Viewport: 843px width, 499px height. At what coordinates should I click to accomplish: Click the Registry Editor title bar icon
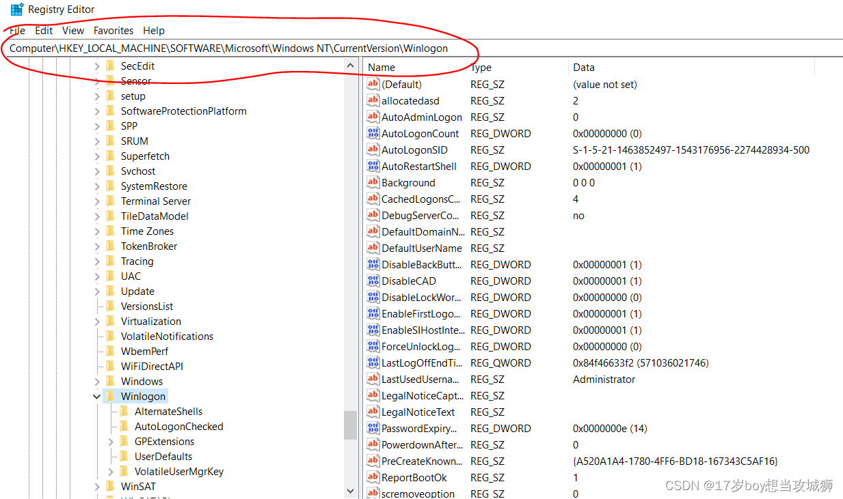16,9
